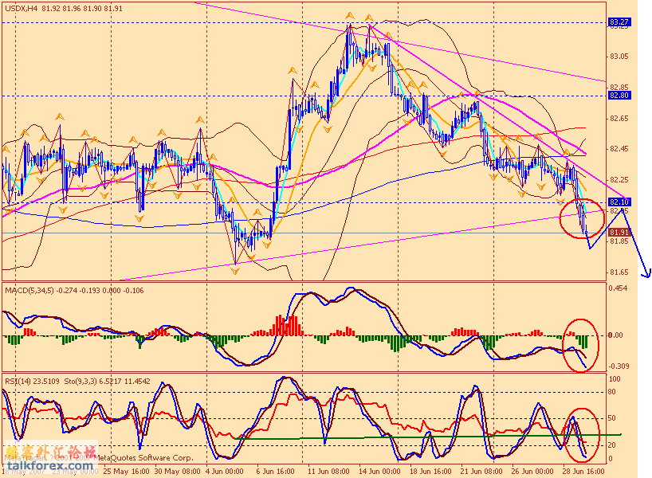Viewport: 652px width, 478px height.
Task: Select the red circle in MACD panel
Action: point(579,343)
